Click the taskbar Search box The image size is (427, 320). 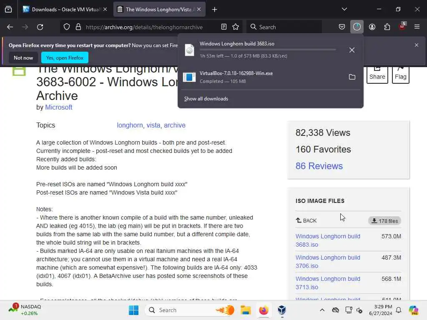coord(191,310)
